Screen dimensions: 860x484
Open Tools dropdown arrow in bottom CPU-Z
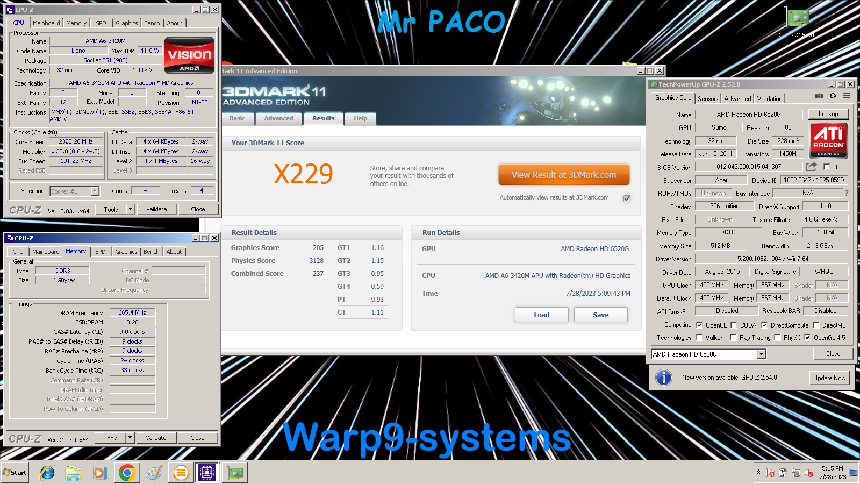[x=130, y=438]
